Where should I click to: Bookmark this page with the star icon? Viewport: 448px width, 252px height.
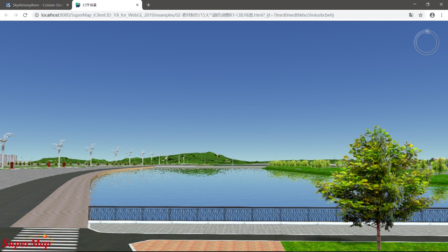pyautogui.click(x=420, y=15)
